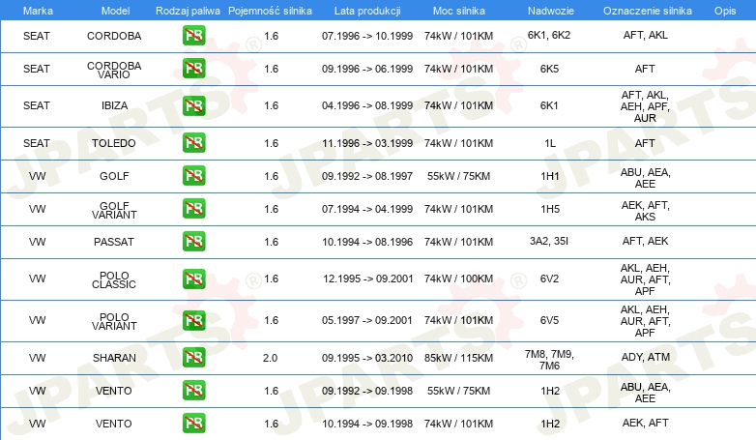Click the body code 1H5

[x=550, y=209]
